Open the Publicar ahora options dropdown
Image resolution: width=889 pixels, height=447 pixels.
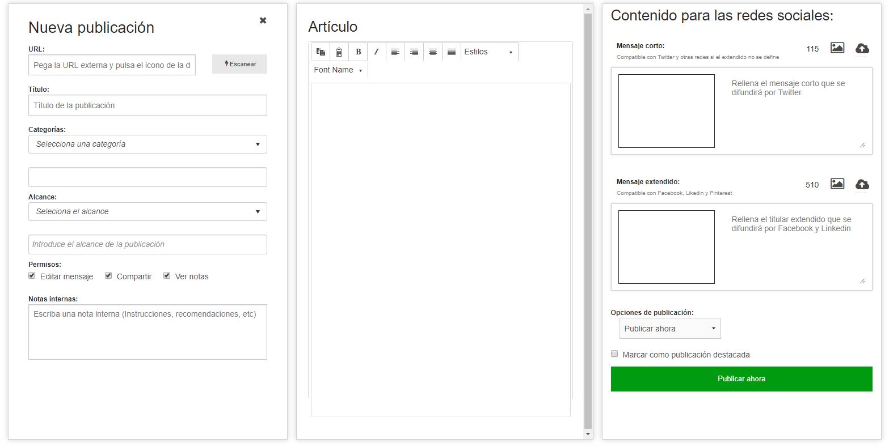coord(670,329)
